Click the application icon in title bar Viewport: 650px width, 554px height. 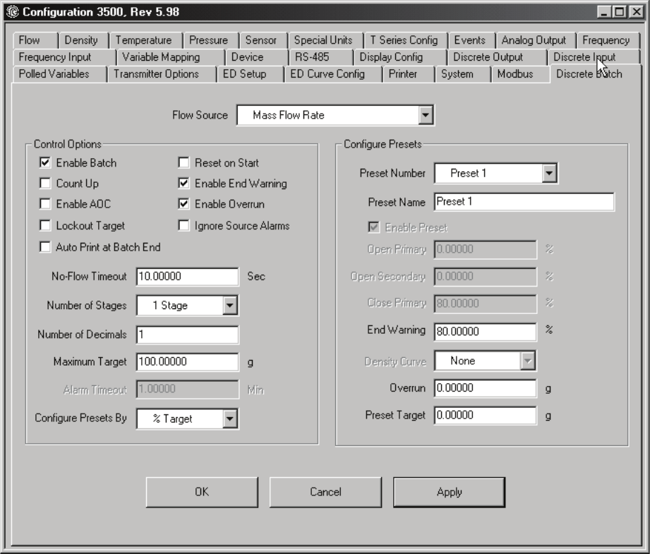13,11
